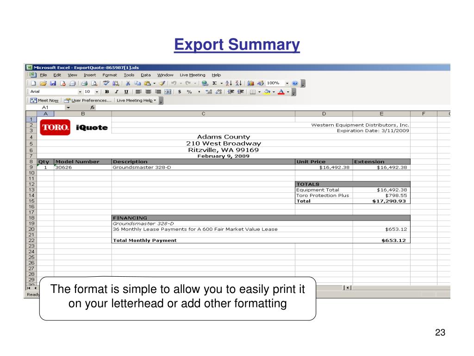Image resolution: width=474 pixels, height=356 pixels.
Task: Click the Help question mark icon
Action: [x=295, y=83]
